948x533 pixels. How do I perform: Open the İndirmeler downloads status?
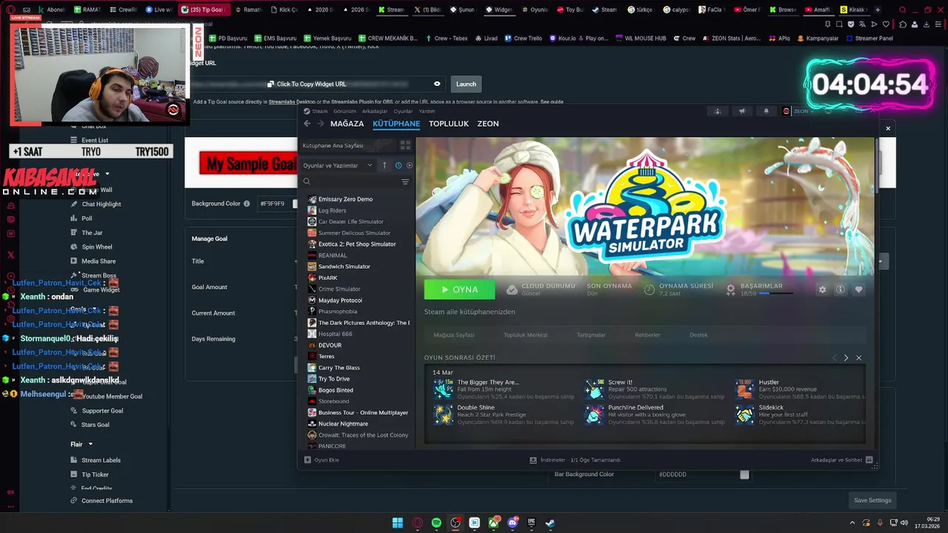pyautogui.click(x=575, y=460)
